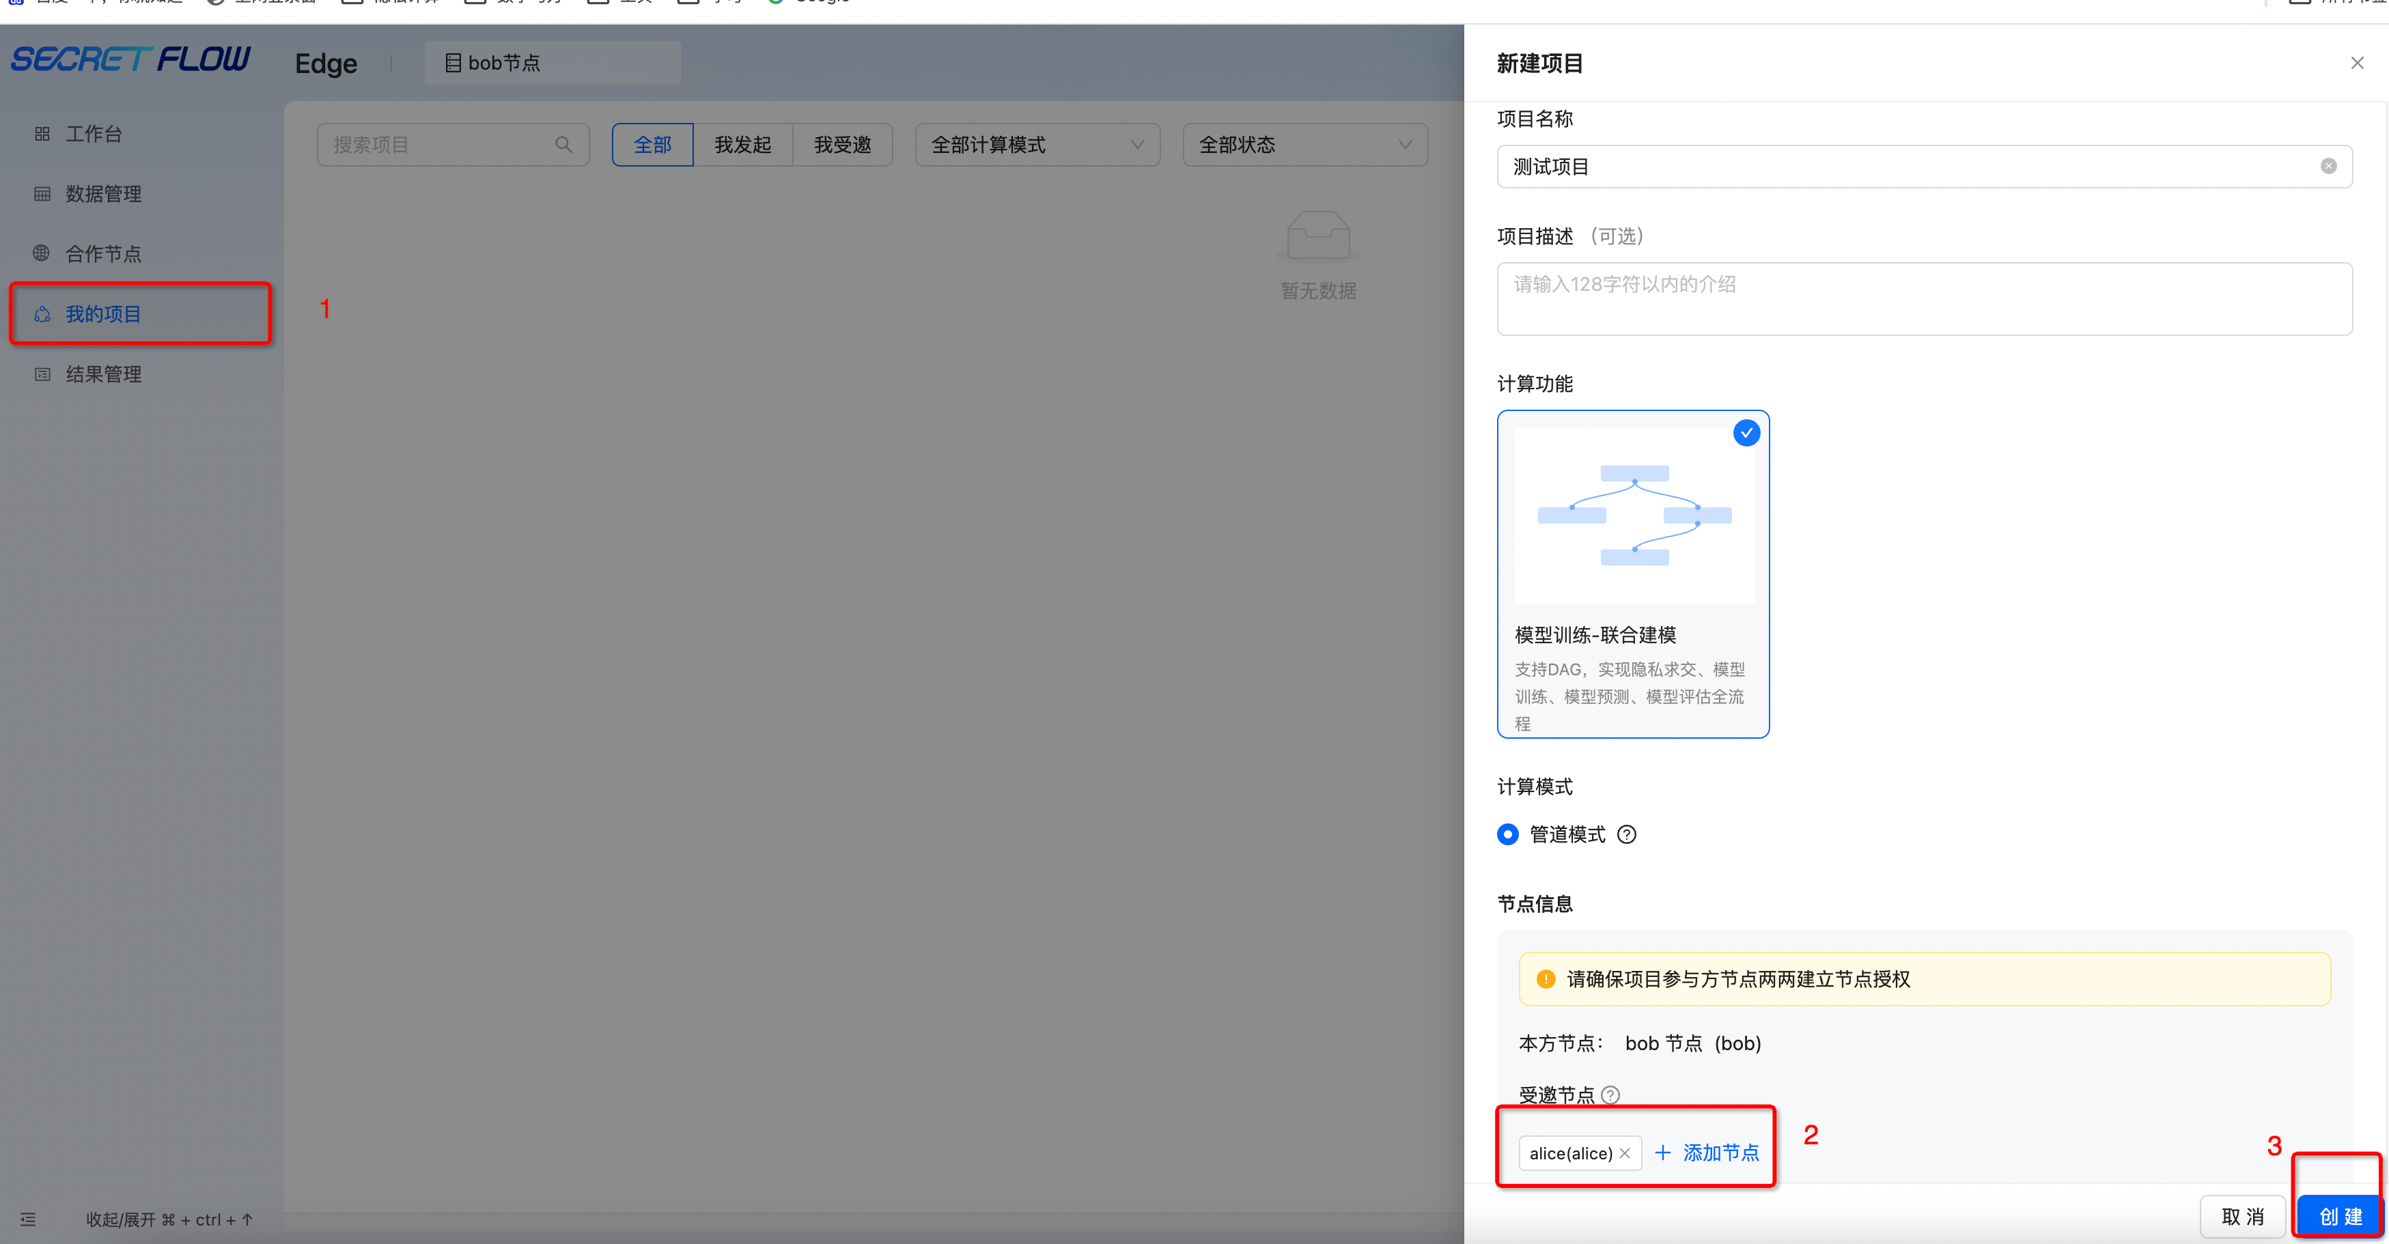Click the sidebar collapse menu icon

(28, 1219)
